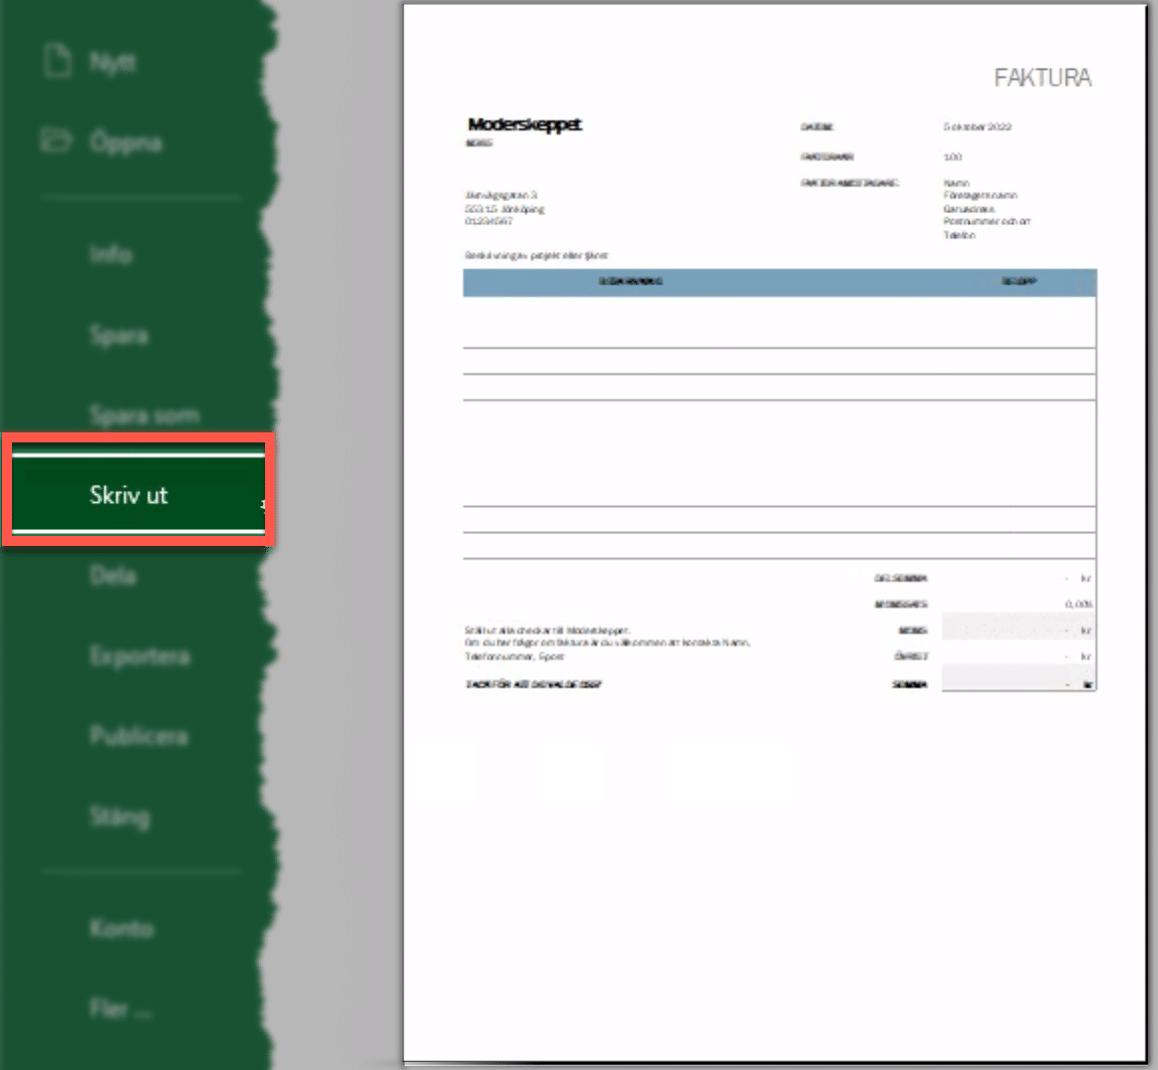Screen dimensions: 1158x1070
Task: Click the Moderskeppet company name in preview
Action: 524,125
